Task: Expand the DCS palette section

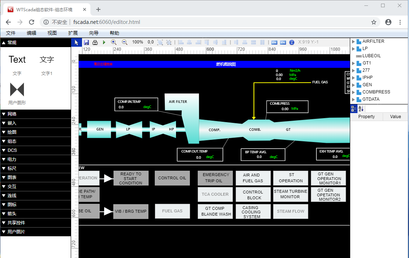Action: (x=36, y=150)
